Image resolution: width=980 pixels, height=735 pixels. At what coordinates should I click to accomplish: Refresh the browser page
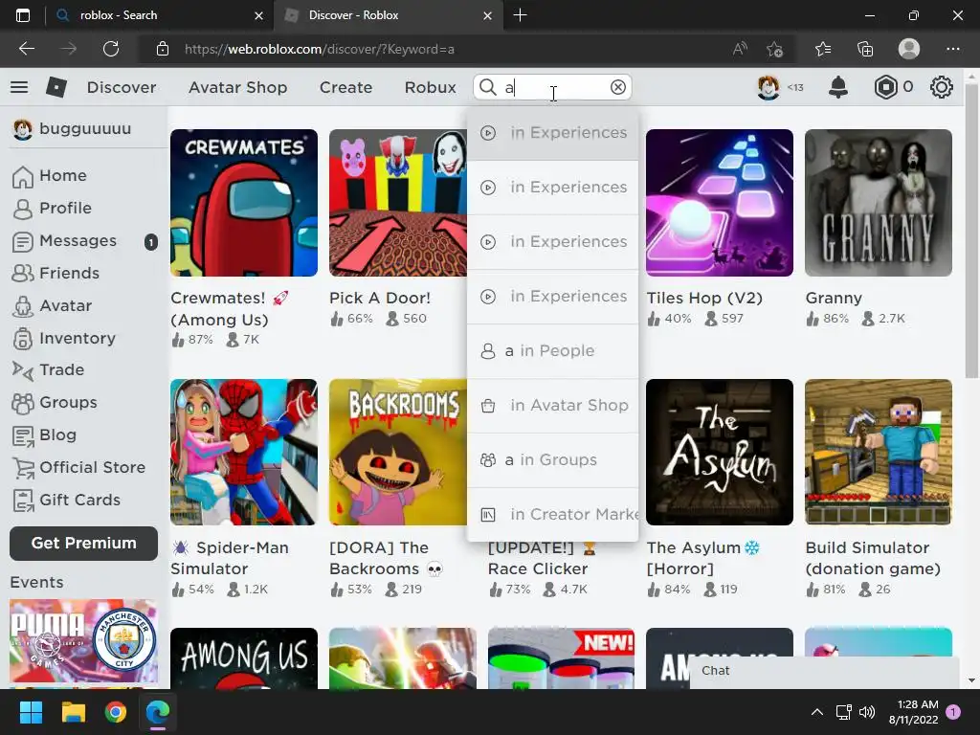tap(111, 49)
